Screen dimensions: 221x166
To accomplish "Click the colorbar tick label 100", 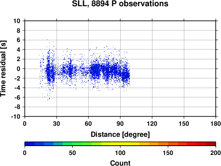I will [x=120, y=153].
